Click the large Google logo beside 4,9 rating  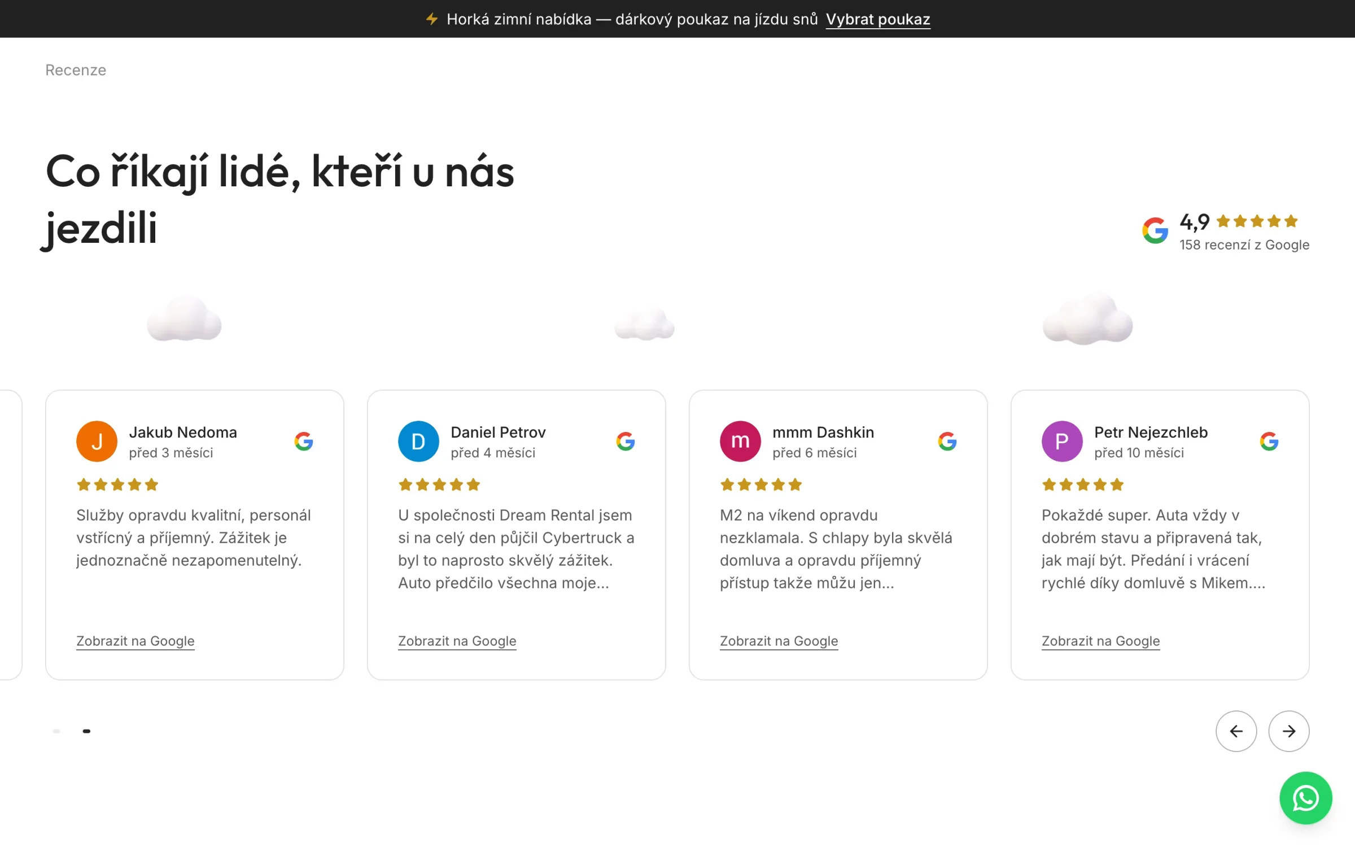coord(1155,230)
